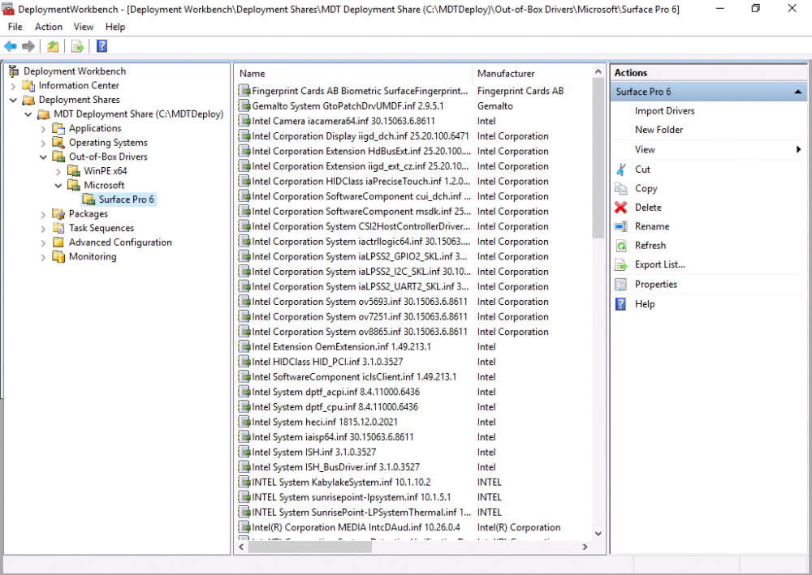This screenshot has height=575, width=812.
Task: Expand the WinPE x64 node
Action: [x=58, y=171]
